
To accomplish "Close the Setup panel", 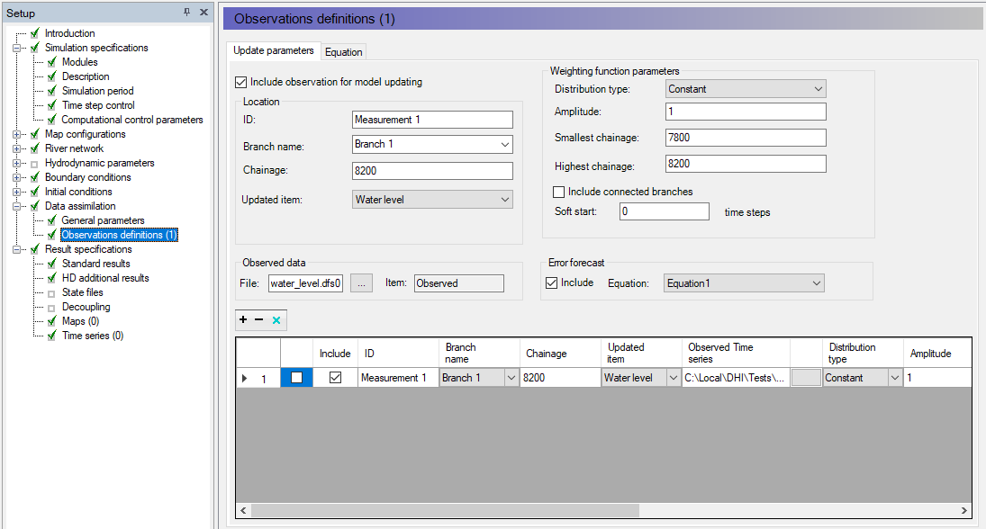I will coord(204,12).
